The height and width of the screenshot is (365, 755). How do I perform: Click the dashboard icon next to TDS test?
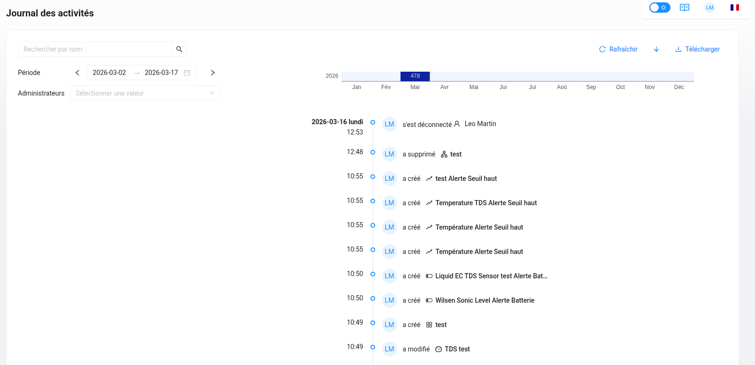click(439, 349)
